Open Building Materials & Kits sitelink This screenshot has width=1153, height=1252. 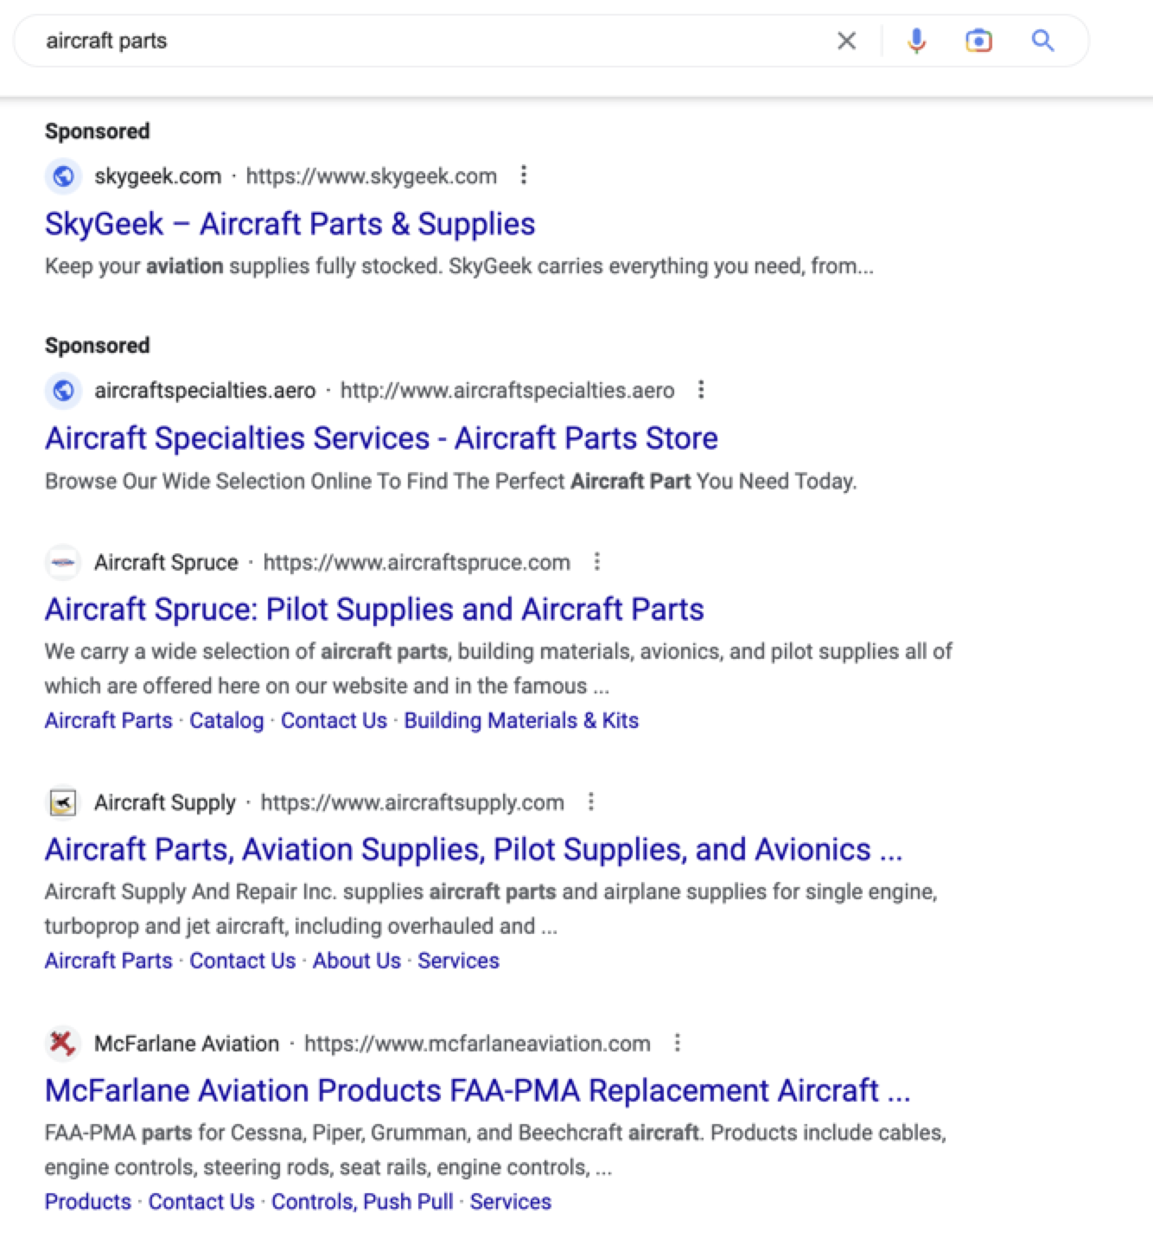point(521,720)
